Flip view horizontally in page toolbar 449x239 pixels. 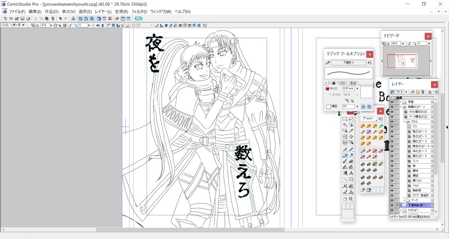(x=98, y=25)
